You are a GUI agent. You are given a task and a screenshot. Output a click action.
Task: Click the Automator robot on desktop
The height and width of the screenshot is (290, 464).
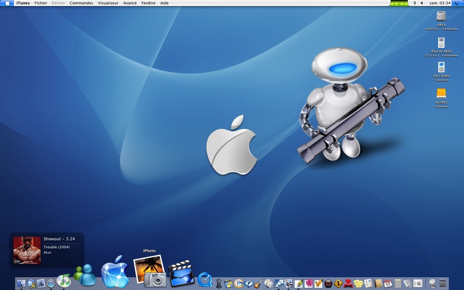(x=351, y=105)
